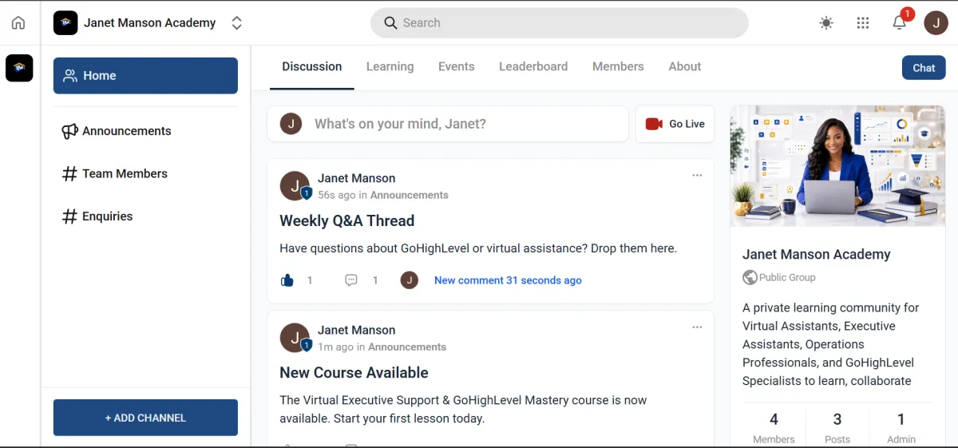Screen dimensions: 958x448
Task: Click the What's on your mind post box
Action: 448,124
